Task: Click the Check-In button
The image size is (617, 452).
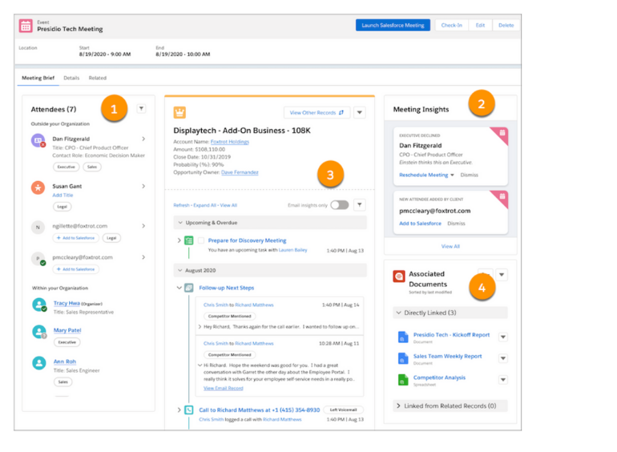Action: click(x=452, y=25)
